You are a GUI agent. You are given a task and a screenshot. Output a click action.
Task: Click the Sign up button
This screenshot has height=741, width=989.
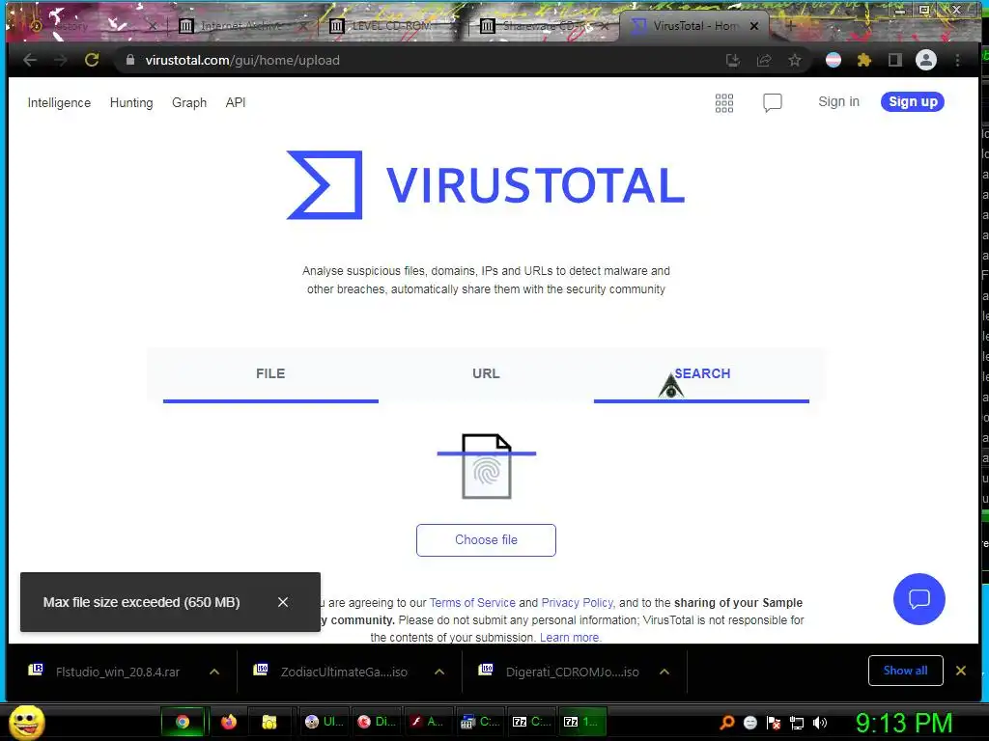click(x=913, y=101)
